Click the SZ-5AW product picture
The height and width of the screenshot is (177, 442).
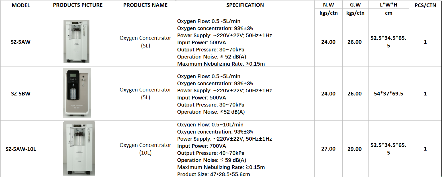click(76, 41)
